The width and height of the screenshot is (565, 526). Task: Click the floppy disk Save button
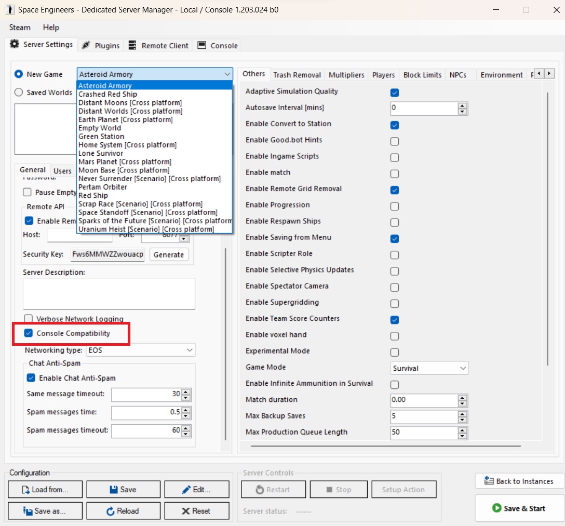[123, 490]
